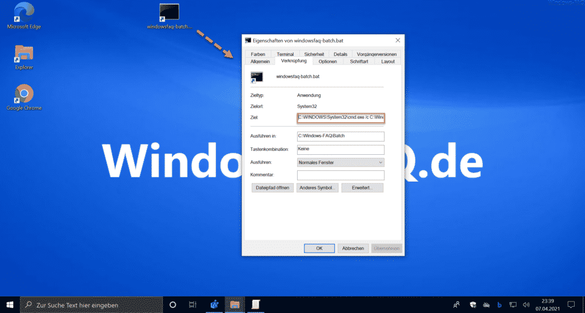Select the Google Chrome desktop icon
Image resolution: width=585 pixels, height=313 pixels.
24,97
